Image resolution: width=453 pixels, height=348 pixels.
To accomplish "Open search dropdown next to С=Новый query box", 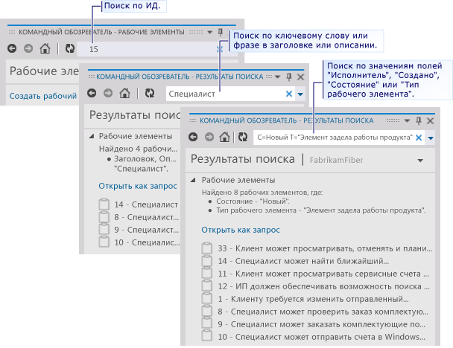I will coord(431,138).
